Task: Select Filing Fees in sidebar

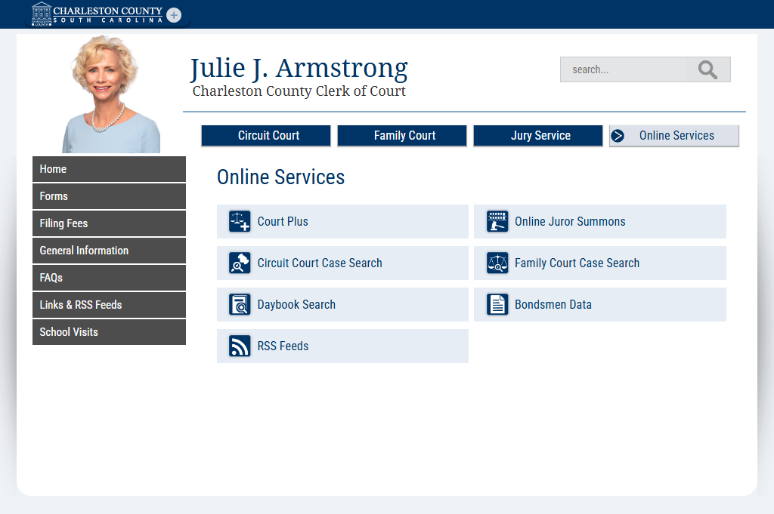Action: tap(109, 223)
